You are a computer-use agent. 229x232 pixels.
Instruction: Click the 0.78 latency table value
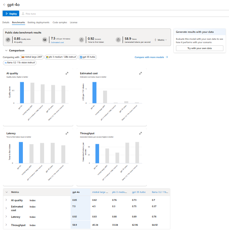154,217
